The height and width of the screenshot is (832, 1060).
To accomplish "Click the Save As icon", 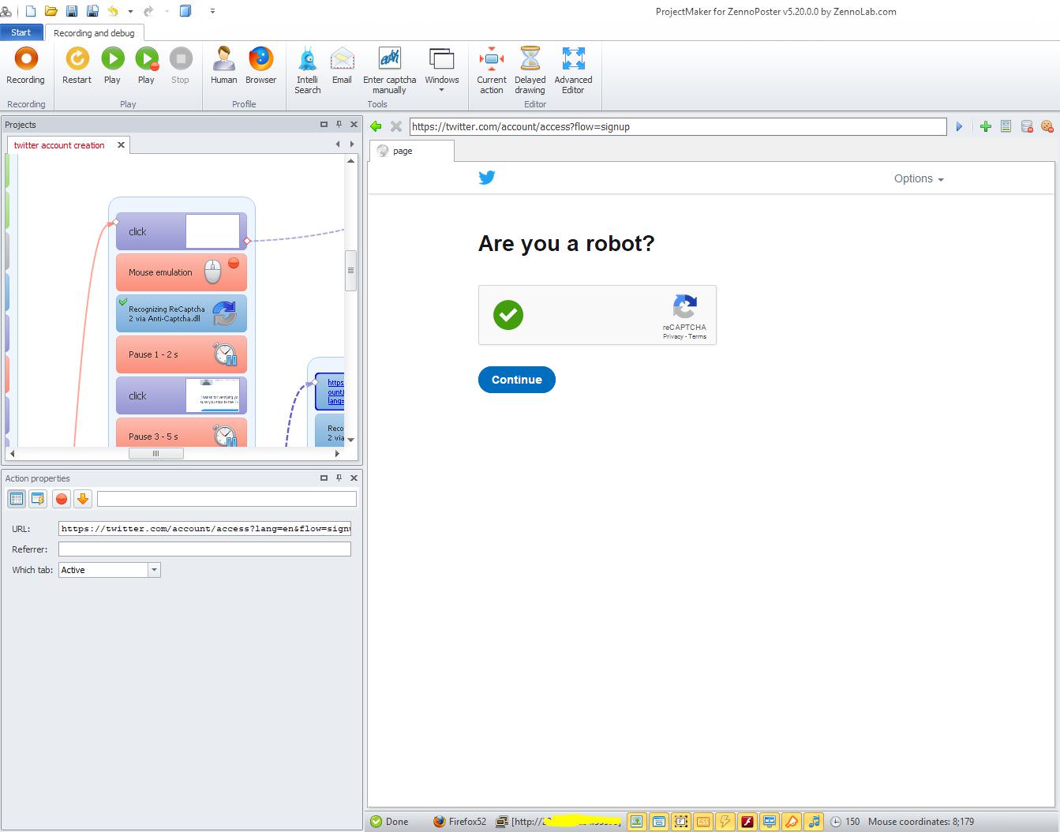I will click(92, 11).
